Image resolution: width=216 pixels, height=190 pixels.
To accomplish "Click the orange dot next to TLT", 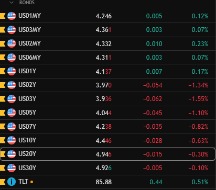I will [31, 182].
